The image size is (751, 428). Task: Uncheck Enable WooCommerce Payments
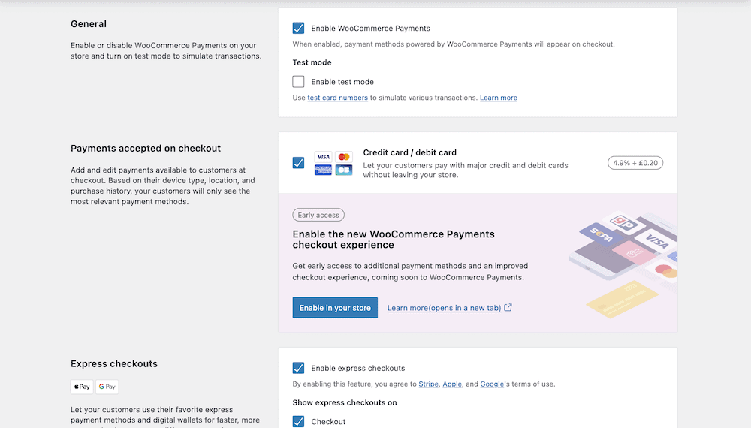pyautogui.click(x=299, y=29)
